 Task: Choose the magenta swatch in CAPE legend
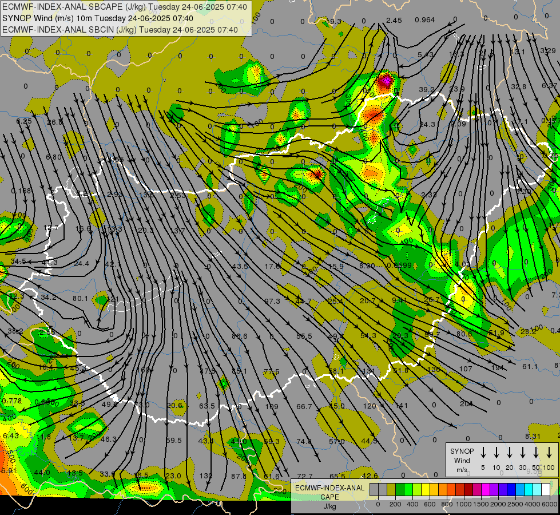[486, 490]
